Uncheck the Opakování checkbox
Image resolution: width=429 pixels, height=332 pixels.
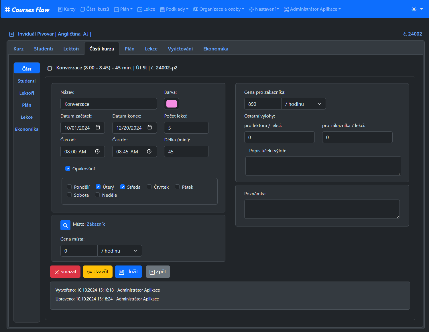click(68, 169)
